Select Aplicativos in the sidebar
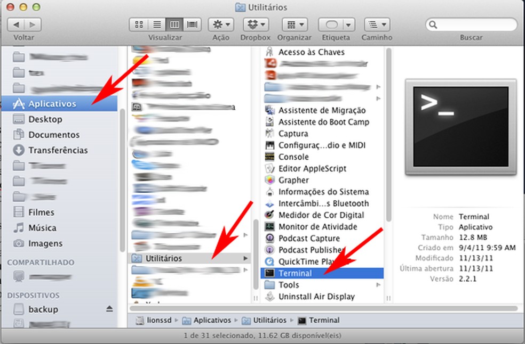Image resolution: width=525 pixels, height=344 pixels. 60,104
